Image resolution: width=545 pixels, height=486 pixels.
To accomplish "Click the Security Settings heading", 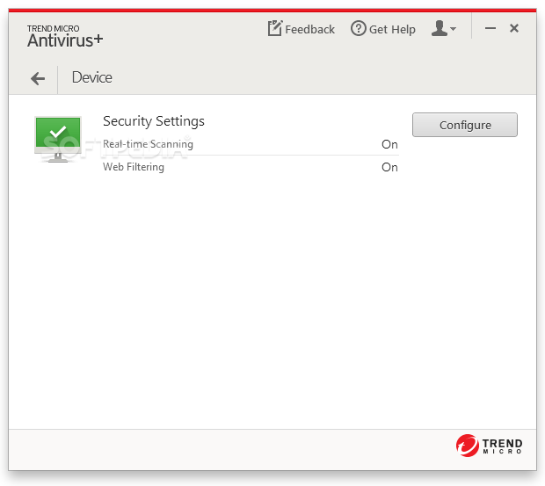I will click(154, 121).
